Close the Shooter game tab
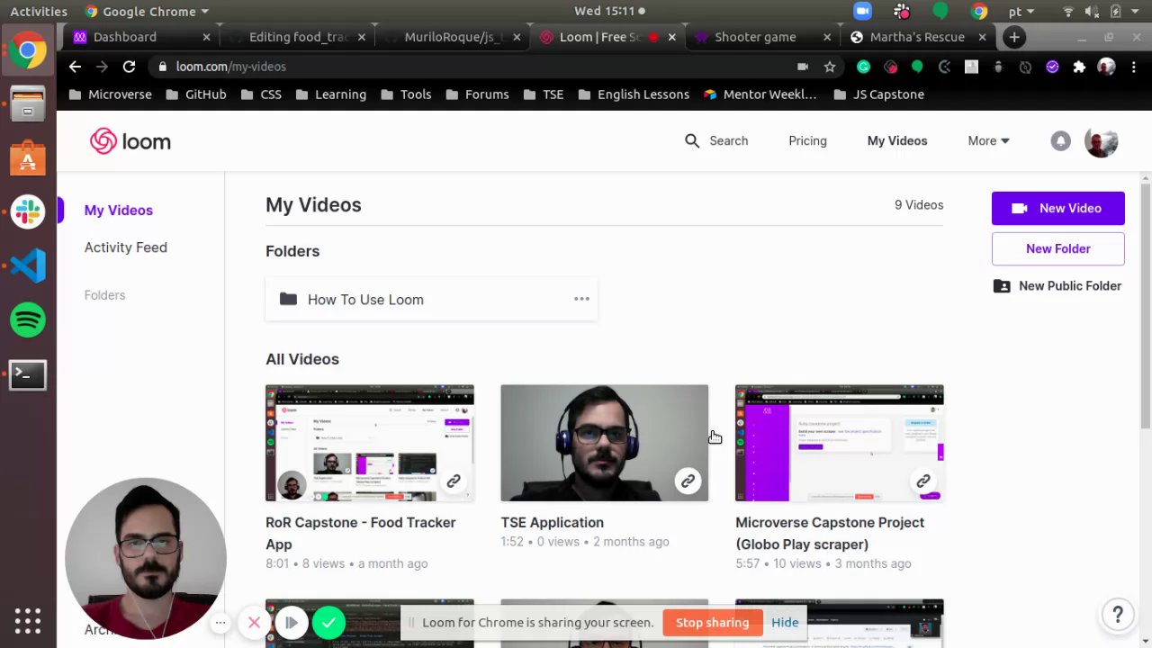The width and height of the screenshot is (1152, 648). pyautogui.click(x=827, y=37)
